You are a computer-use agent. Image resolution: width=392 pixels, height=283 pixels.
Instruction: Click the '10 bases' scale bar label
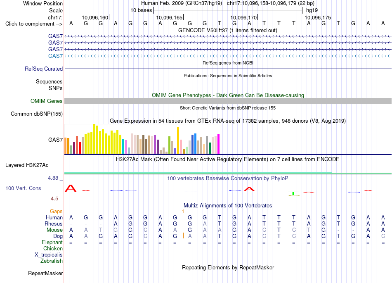[141, 10]
